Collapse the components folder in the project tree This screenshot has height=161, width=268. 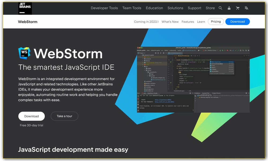pos(147,72)
